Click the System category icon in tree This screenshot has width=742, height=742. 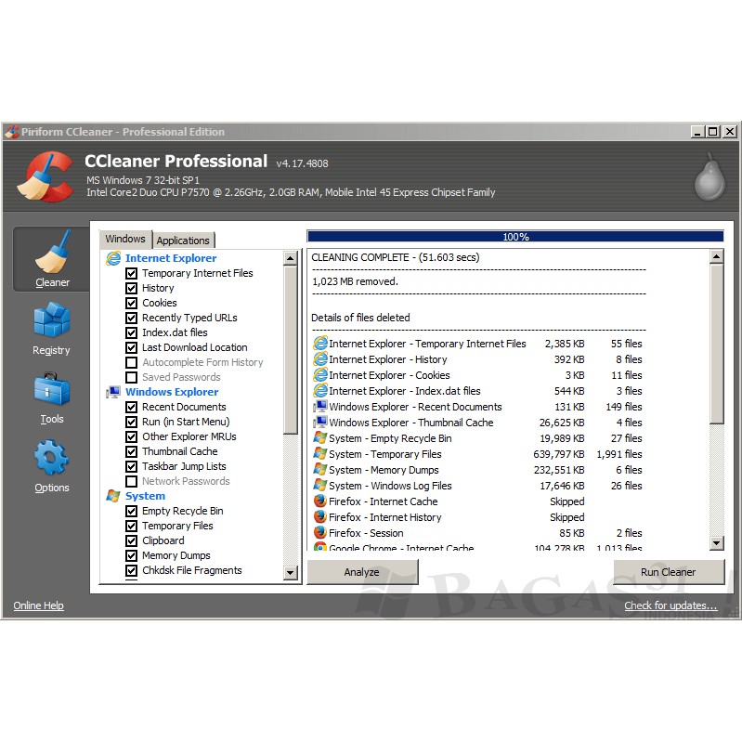click(113, 496)
